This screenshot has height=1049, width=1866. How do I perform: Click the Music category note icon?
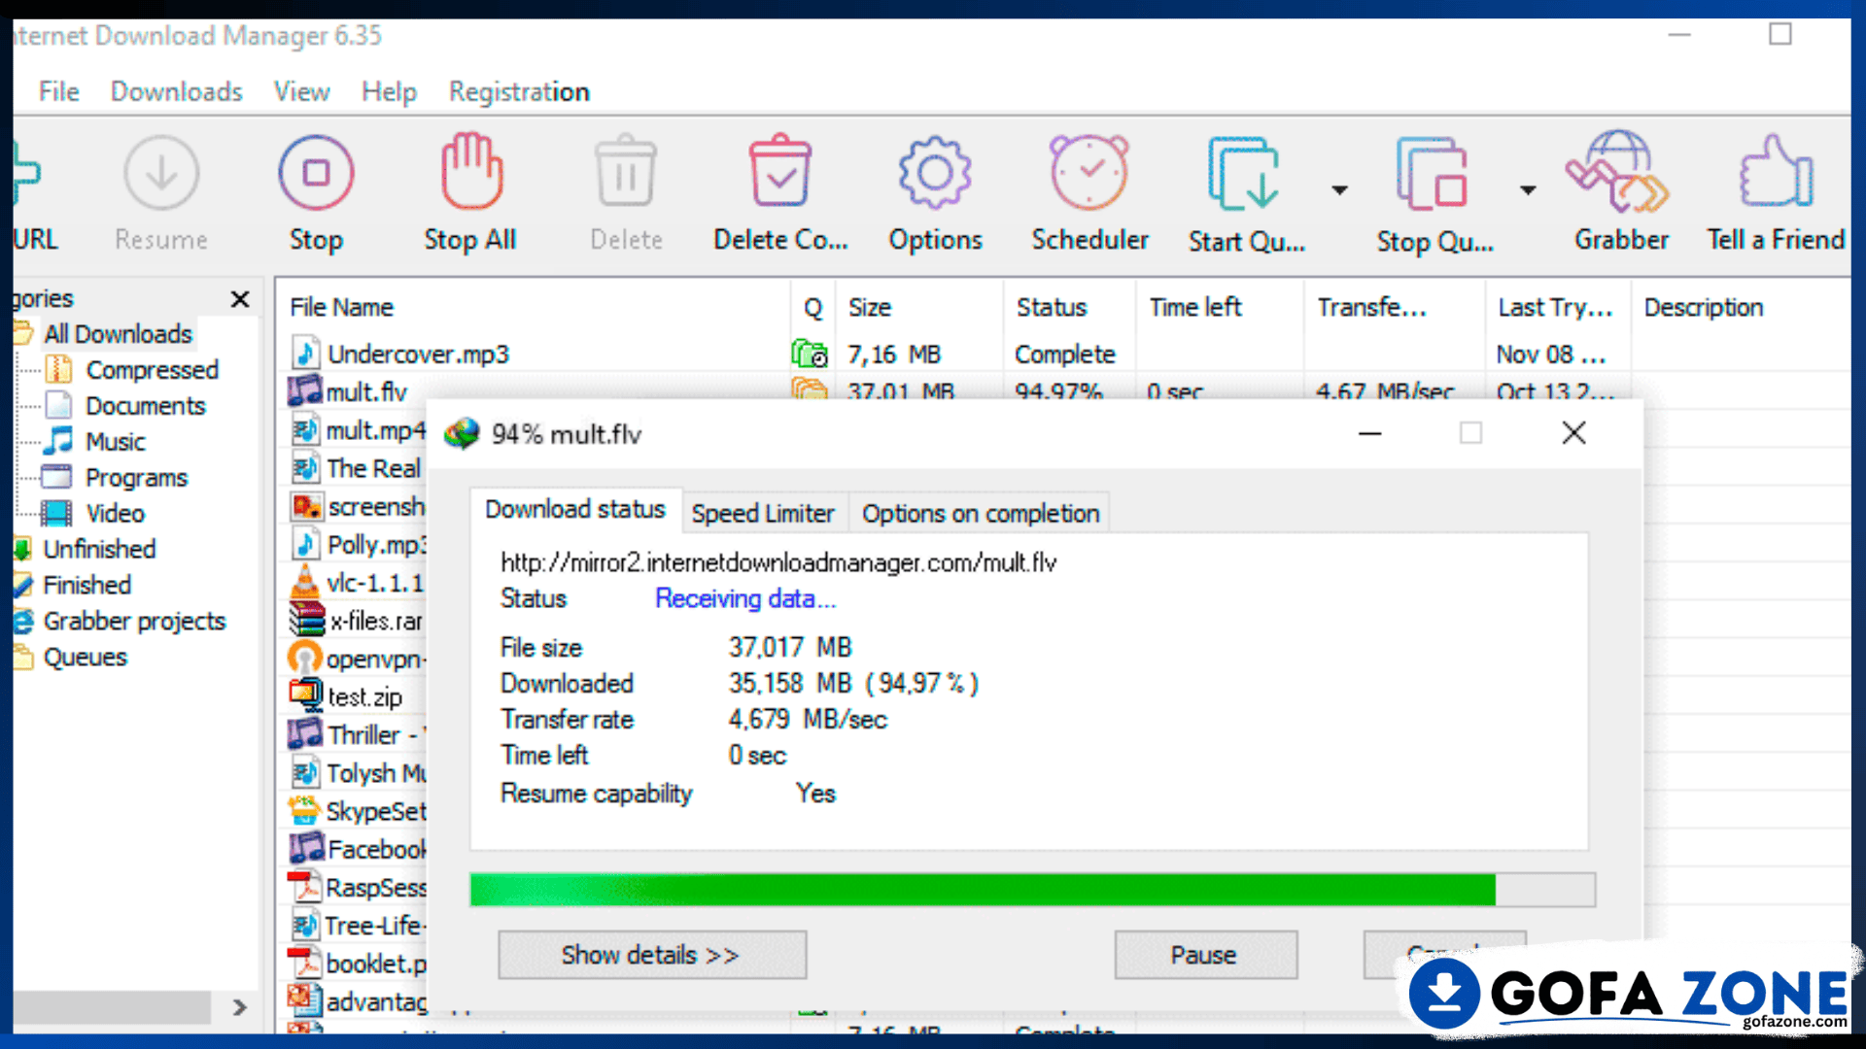click(59, 441)
